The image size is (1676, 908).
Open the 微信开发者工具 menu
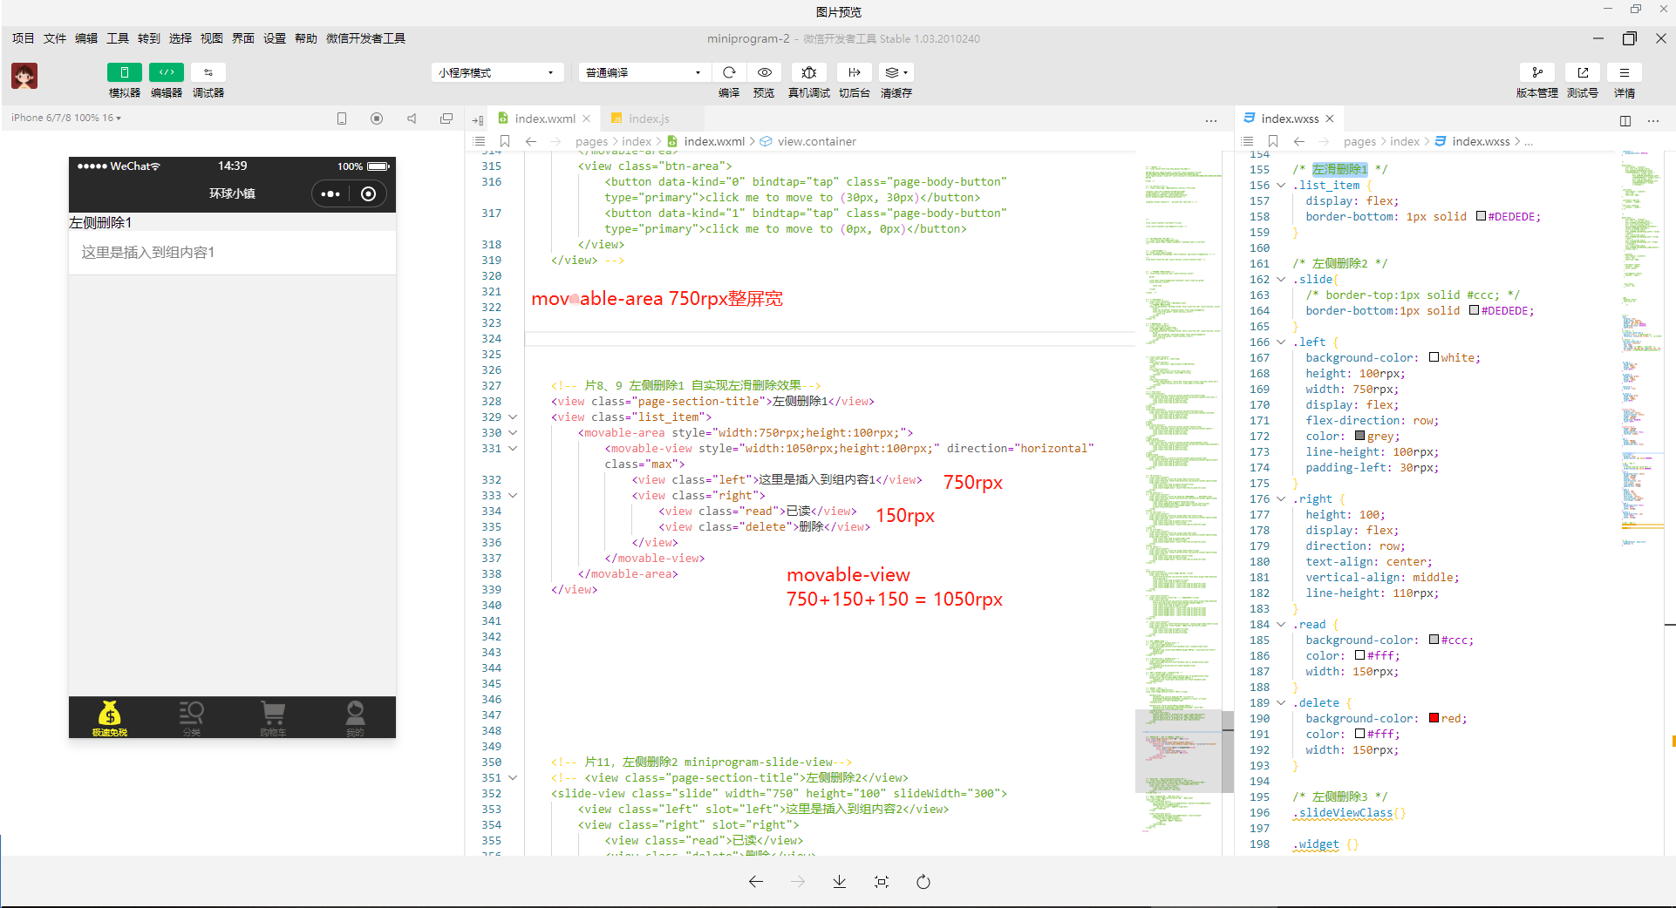click(365, 38)
